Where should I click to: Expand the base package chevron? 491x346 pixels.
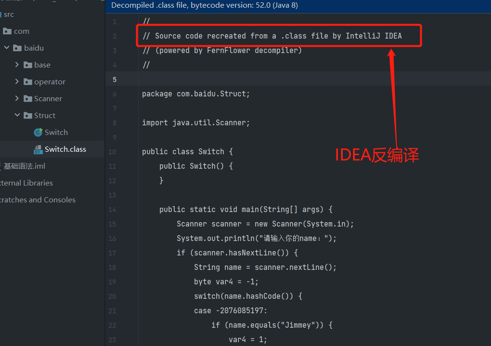coord(17,65)
